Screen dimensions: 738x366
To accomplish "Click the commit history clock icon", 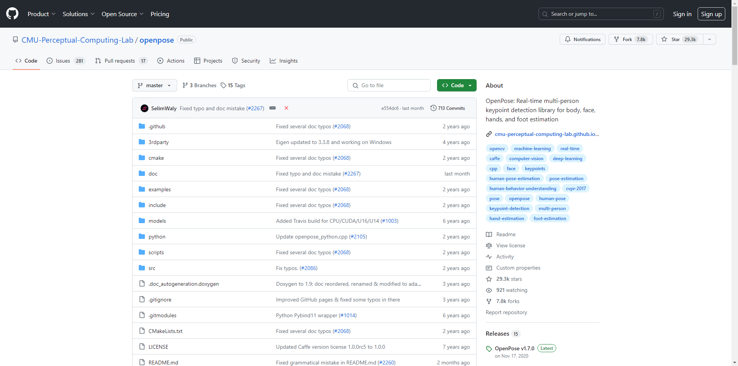I will coord(434,108).
